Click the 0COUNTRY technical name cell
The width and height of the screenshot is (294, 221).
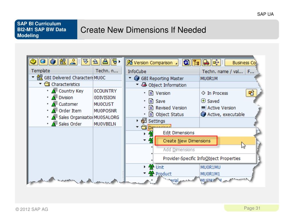105,91
